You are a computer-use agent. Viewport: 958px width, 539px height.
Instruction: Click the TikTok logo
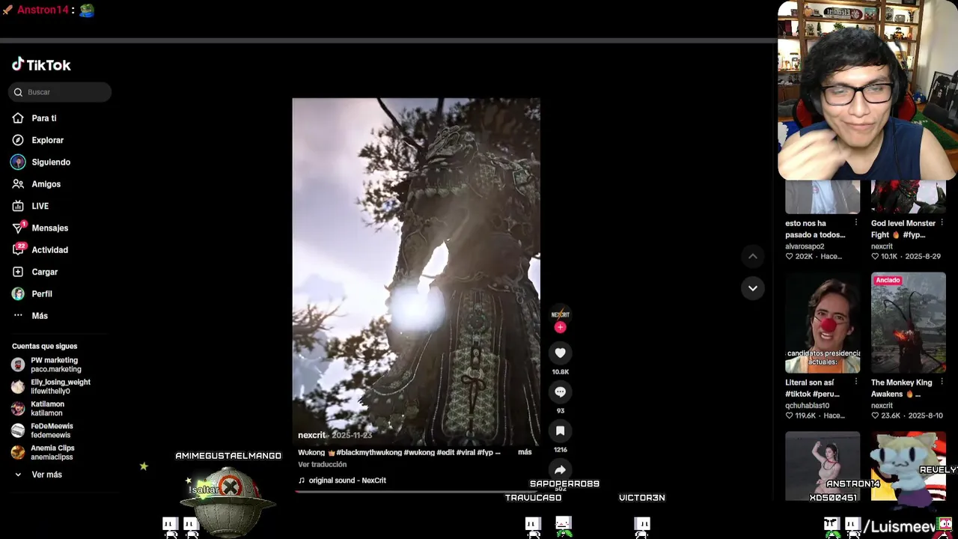click(41, 65)
